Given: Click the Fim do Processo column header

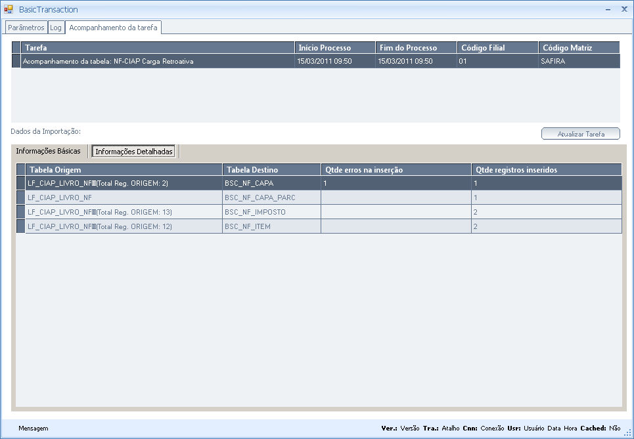Looking at the screenshot, I should [x=415, y=48].
